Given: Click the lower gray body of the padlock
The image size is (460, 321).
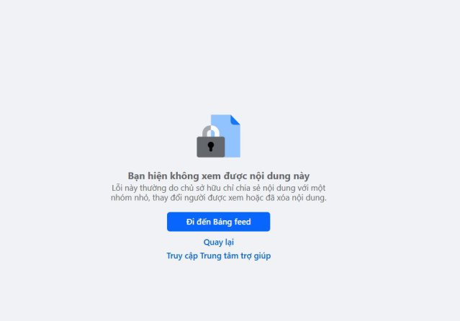Looking at the screenshot, I should tap(211, 147).
